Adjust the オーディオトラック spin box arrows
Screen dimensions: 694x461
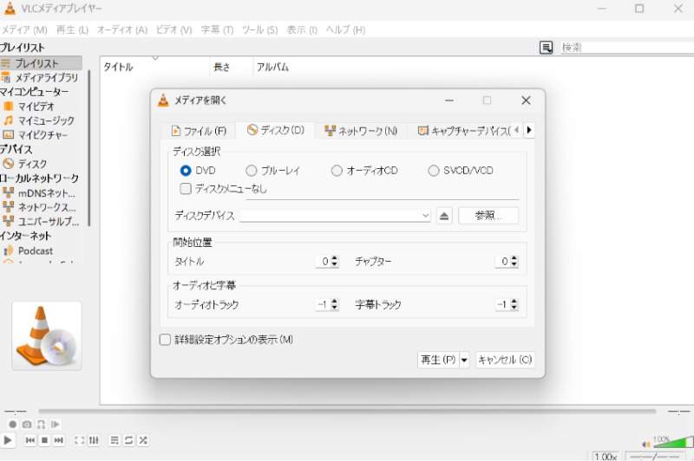(335, 304)
